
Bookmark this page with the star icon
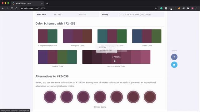coord(156,8)
